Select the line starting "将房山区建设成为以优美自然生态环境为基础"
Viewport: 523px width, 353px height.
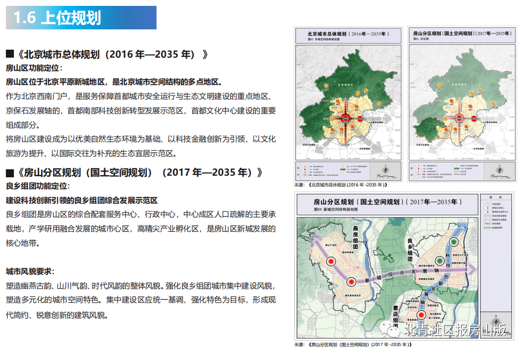tap(140, 139)
